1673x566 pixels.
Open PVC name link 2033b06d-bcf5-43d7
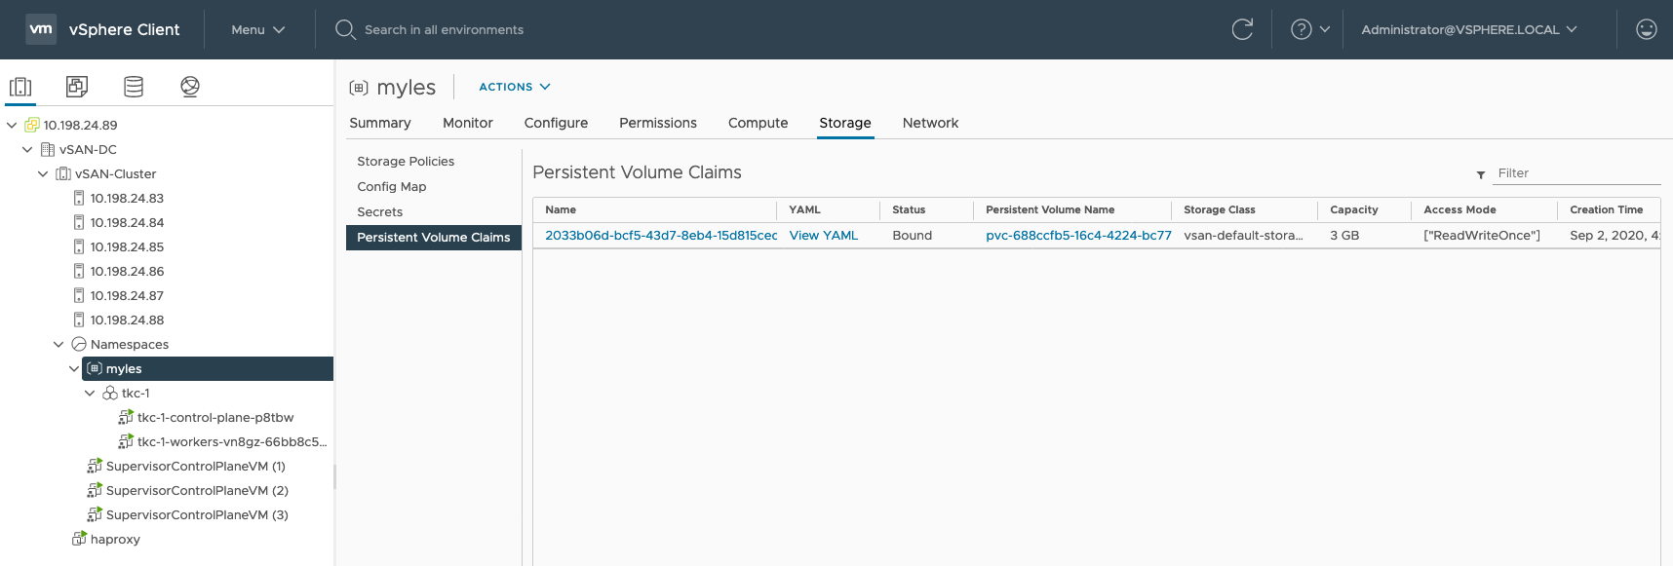click(x=661, y=236)
